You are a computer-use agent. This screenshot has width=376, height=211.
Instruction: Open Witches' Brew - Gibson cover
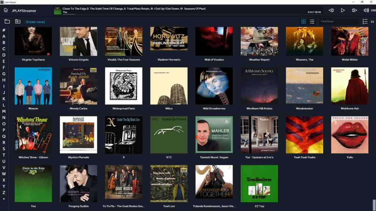33,135
